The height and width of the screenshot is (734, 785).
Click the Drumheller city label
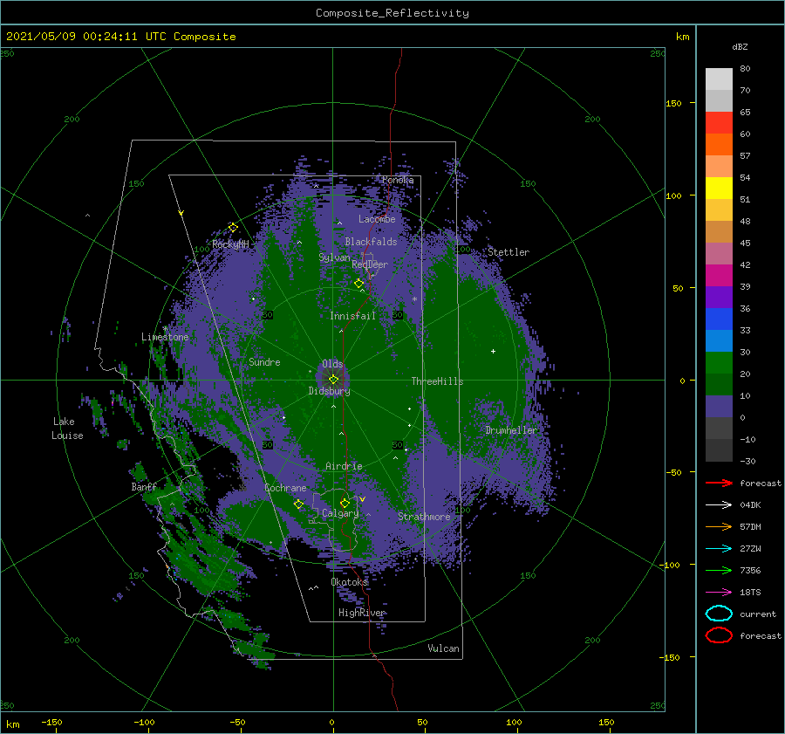click(x=511, y=430)
